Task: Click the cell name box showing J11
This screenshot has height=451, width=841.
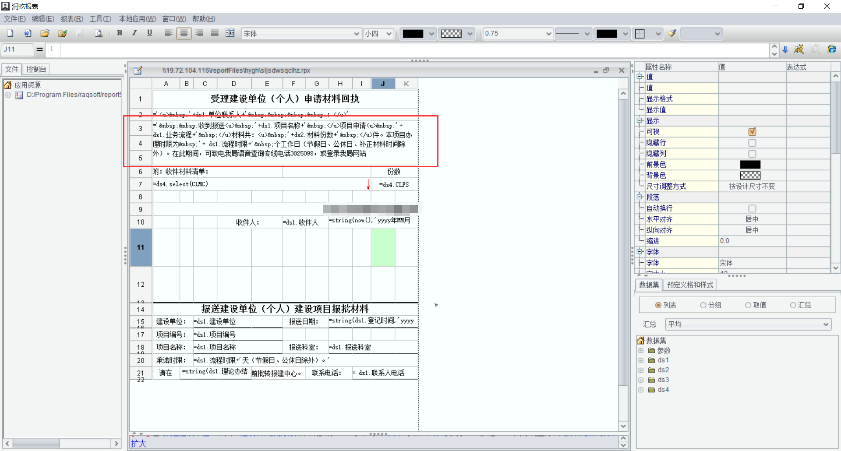Action: [18, 49]
